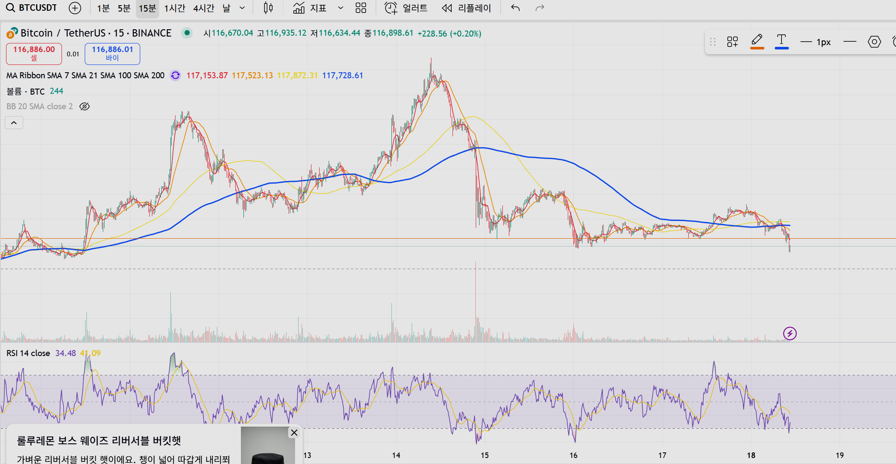Select the RSI 14 close legend
This screenshot has height=464, width=896.
28,353
